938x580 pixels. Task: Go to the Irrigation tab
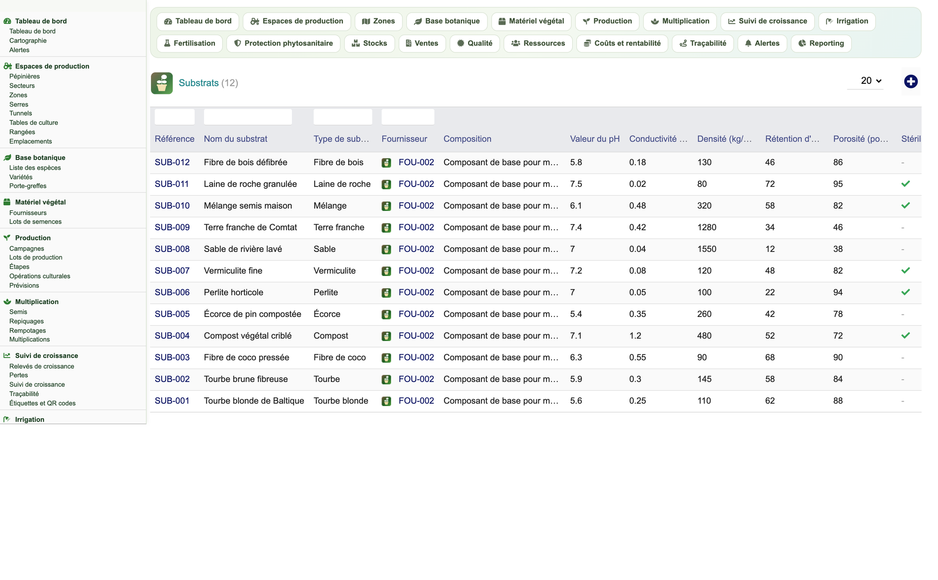pyautogui.click(x=847, y=21)
